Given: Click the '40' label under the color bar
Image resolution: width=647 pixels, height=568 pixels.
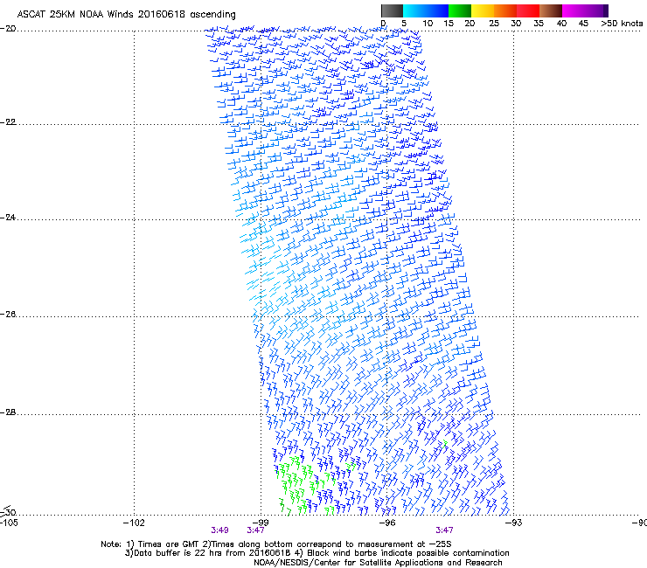Looking at the screenshot, I should [x=561, y=24].
